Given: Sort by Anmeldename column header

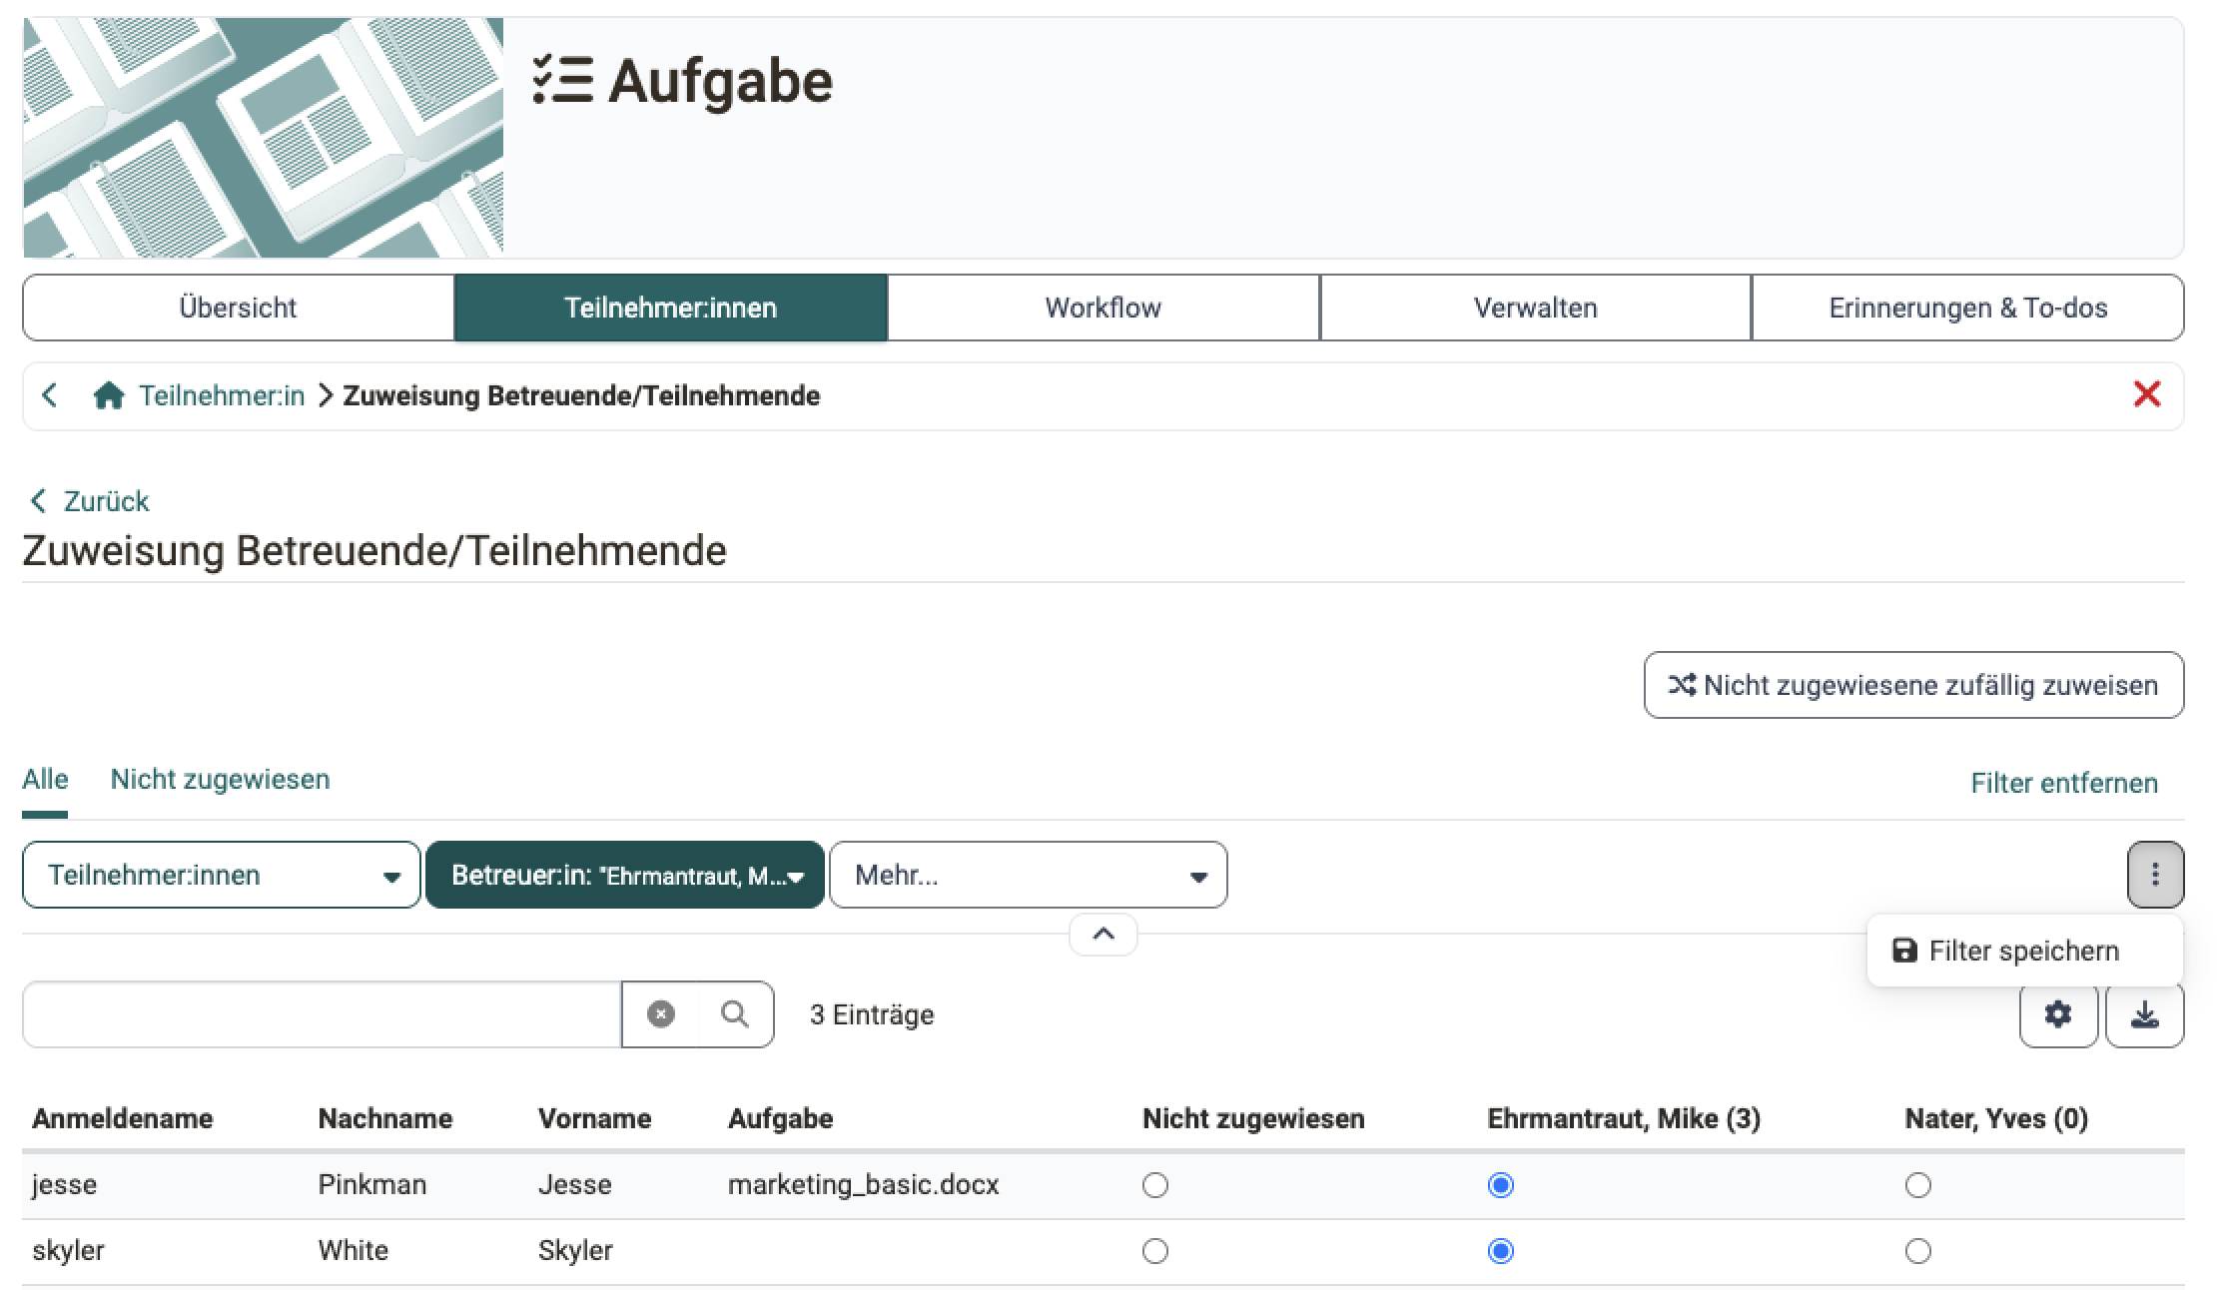Looking at the screenshot, I should pos(122,1118).
